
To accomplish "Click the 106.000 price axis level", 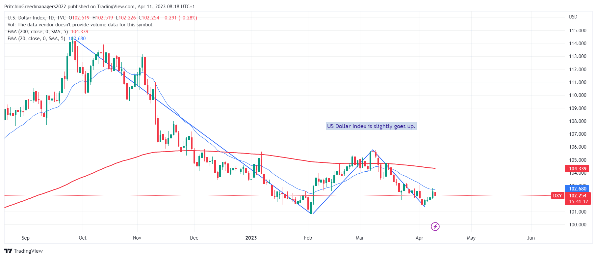I will click(x=578, y=147).
